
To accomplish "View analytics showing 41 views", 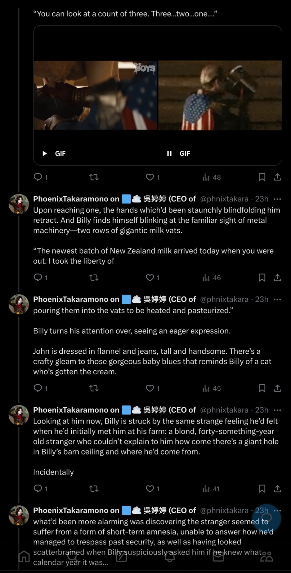I will pos(211,489).
